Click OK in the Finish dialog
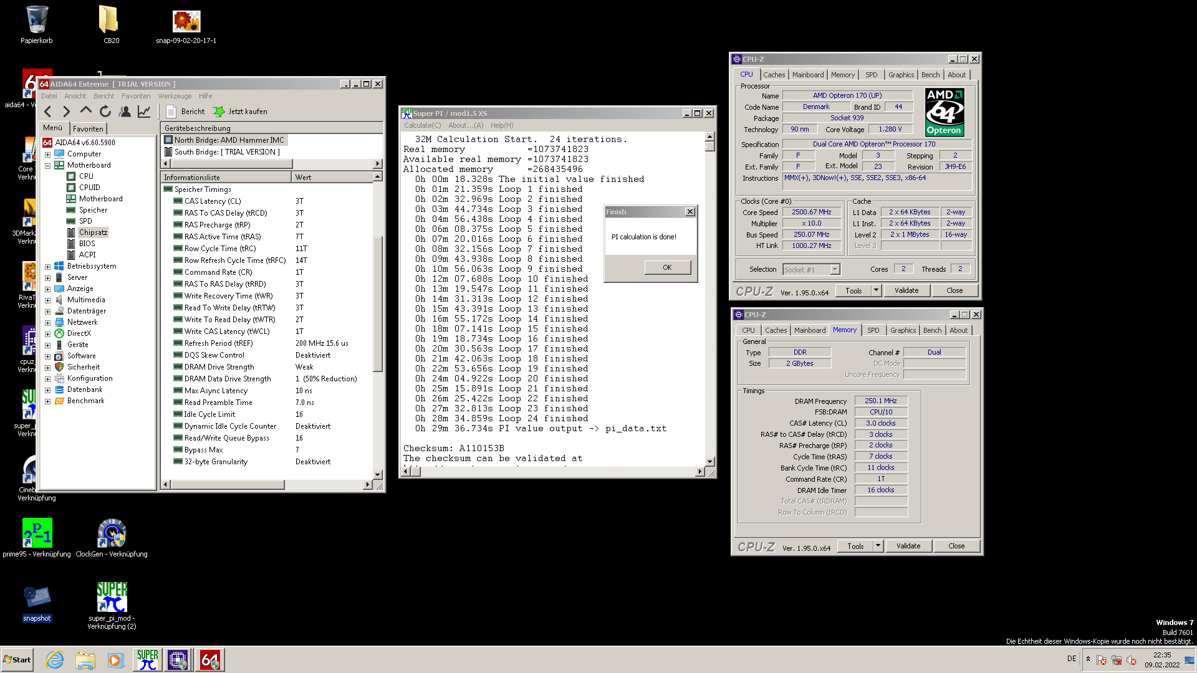 click(x=667, y=267)
